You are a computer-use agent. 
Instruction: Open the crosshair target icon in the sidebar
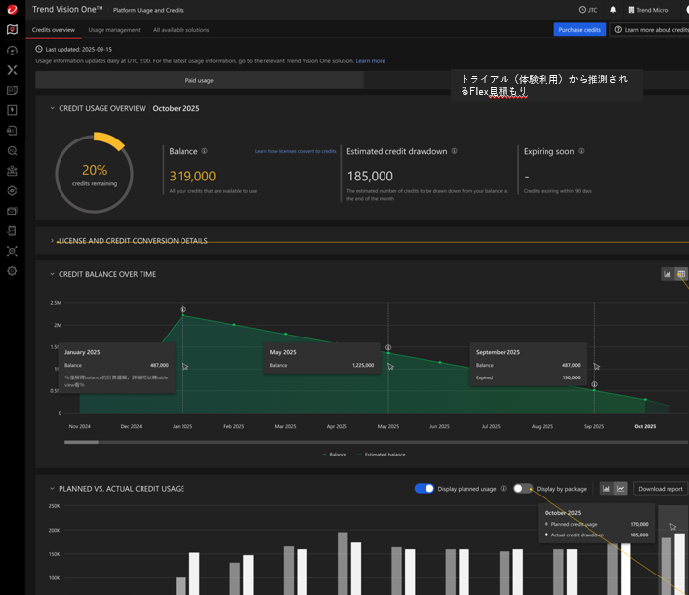point(12,251)
